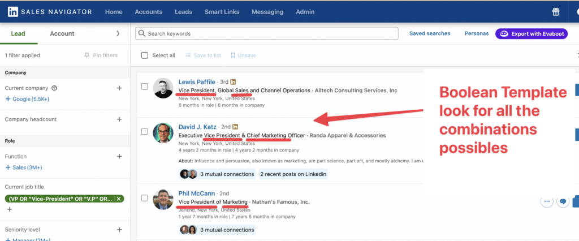Open David J. Katz's profile photo

tap(163, 133)
